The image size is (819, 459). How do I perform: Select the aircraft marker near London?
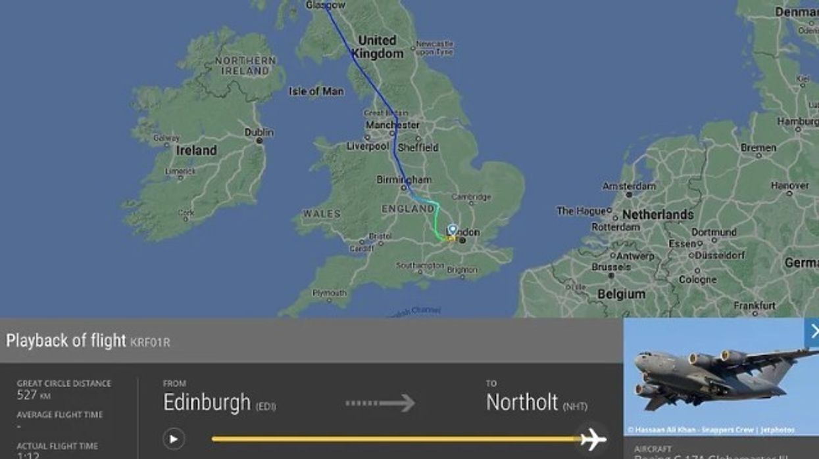point(453,231)
